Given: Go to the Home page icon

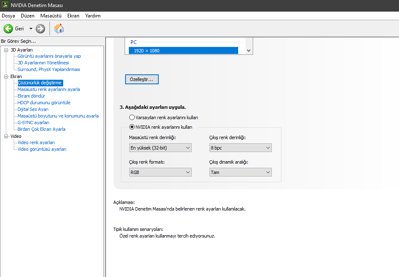Looking at the screenshot, I should click(x=59, y=29).
